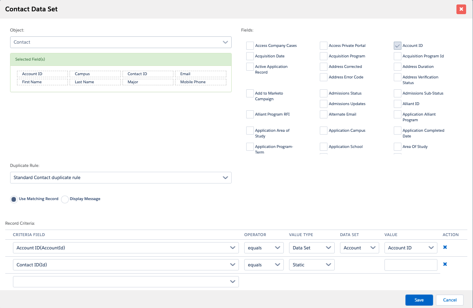Check the Access Company Cases checkbox
473x308 pixels.
[x=250, y=46]
